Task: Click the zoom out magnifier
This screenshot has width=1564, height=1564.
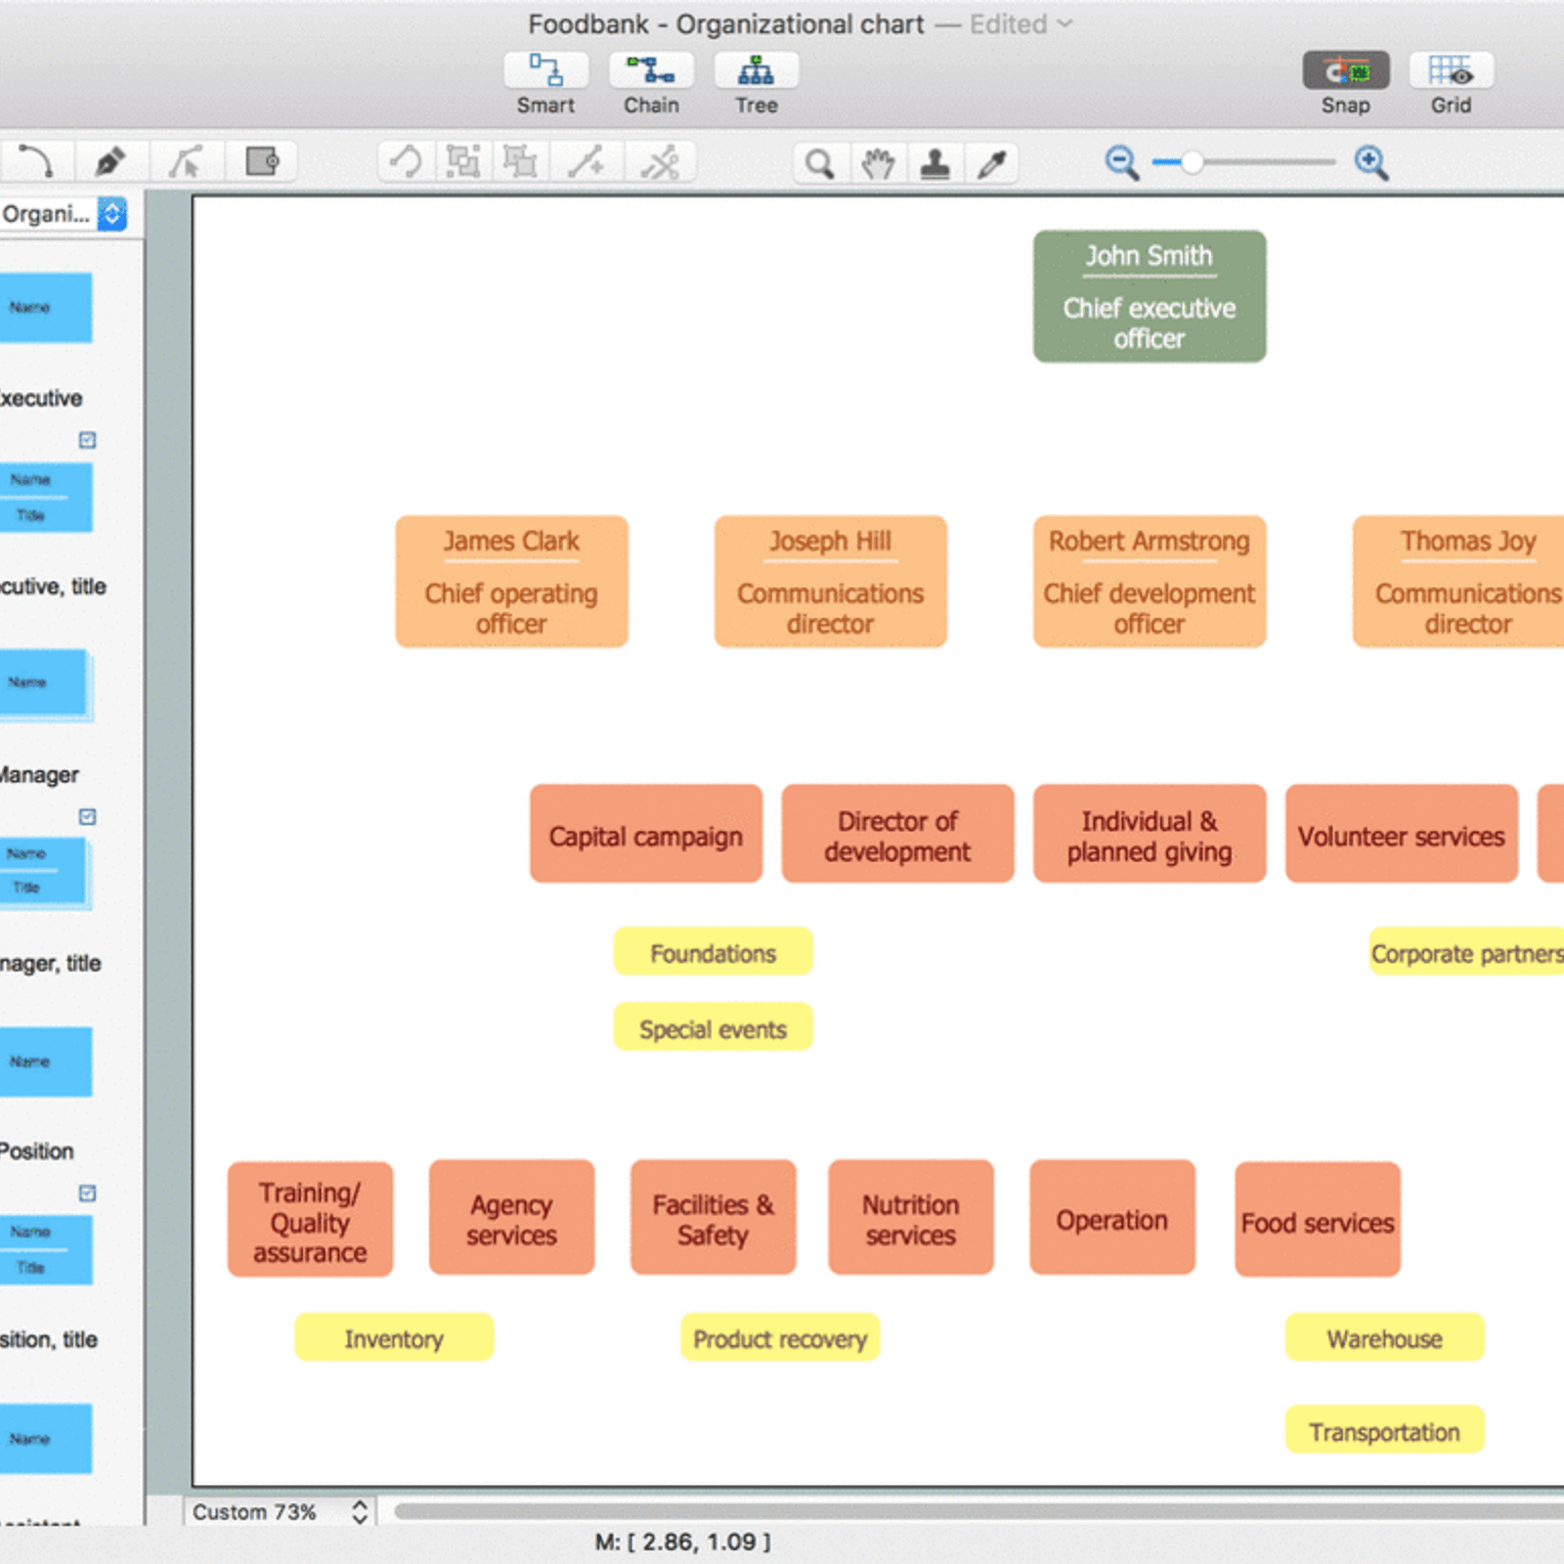Action: [x=1122, y=162]
